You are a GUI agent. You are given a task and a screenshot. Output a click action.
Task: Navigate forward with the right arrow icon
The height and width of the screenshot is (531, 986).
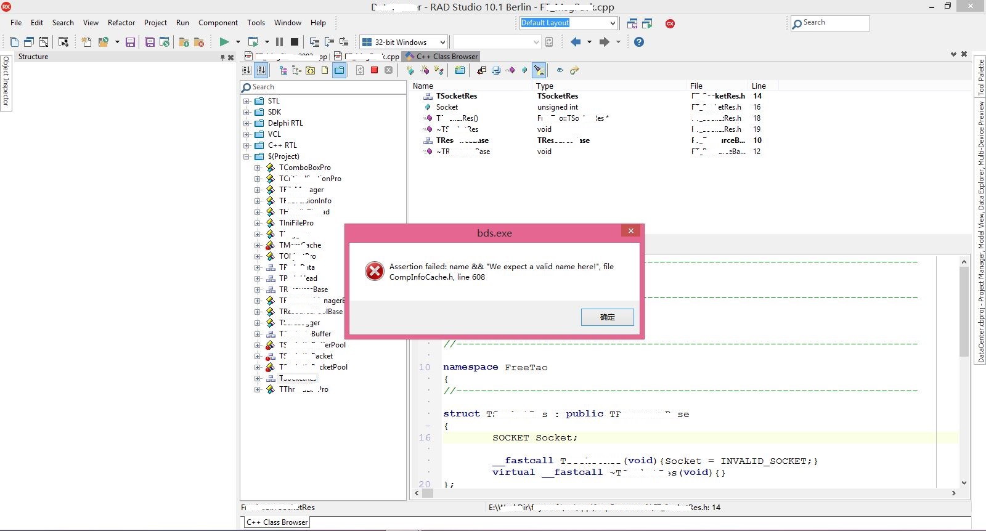[x=605, y=42]
